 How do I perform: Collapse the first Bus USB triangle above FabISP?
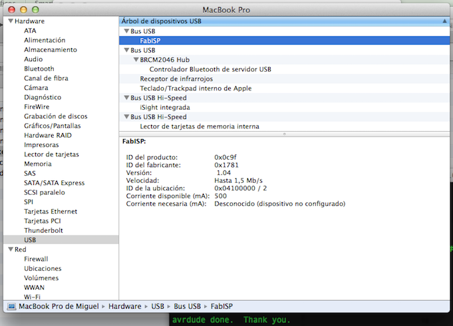(x=126, y=31)
